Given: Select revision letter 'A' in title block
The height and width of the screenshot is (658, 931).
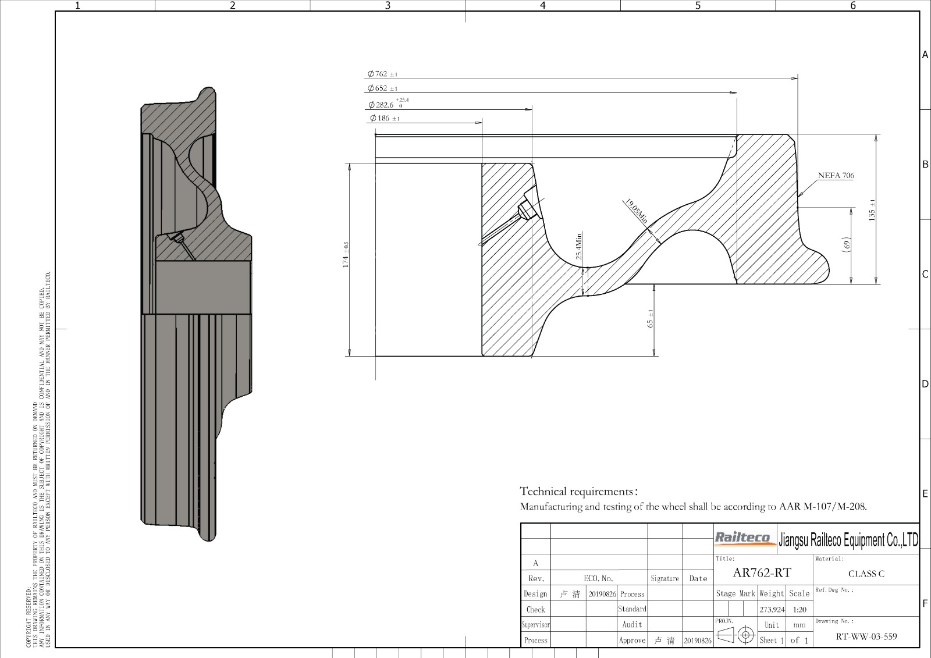Looking at the screenshot, I should coord(536,563).
